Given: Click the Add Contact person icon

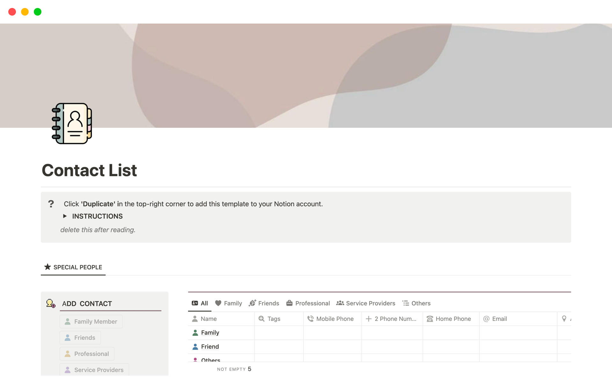Looking at the screenshot, I should pyautogui.click(x=50, y=303).
